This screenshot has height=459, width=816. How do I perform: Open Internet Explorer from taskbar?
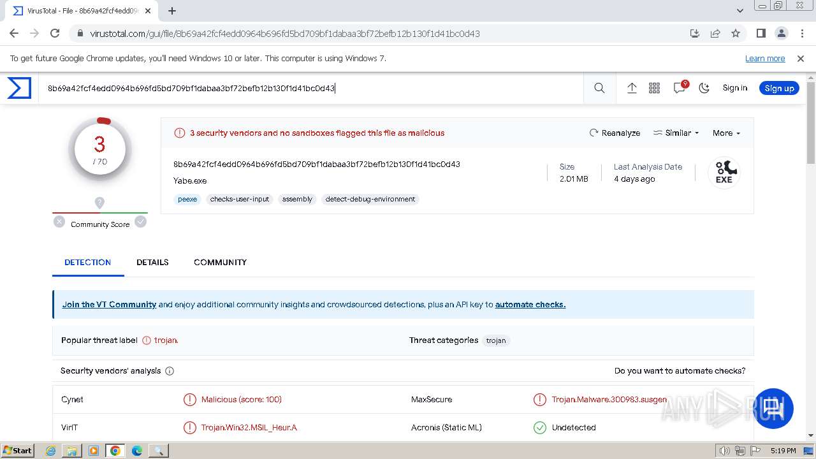coord(50,451)
